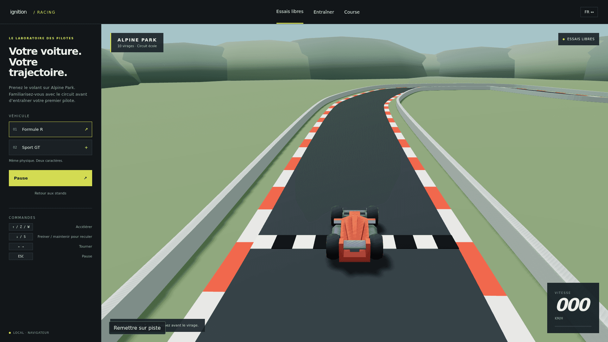Click the speed gauge bar
The width and height of the screenshot is (608, 342).
(x=573, y=326)
